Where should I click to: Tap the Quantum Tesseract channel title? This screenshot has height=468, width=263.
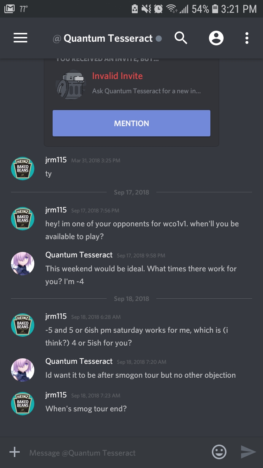(108, 38)
